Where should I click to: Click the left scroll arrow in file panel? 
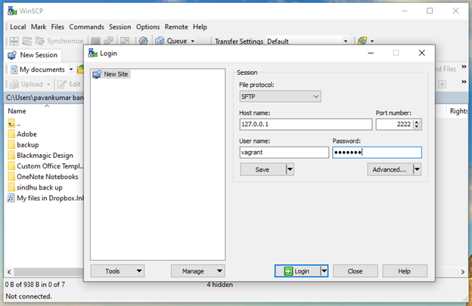[x=9, y=272]
